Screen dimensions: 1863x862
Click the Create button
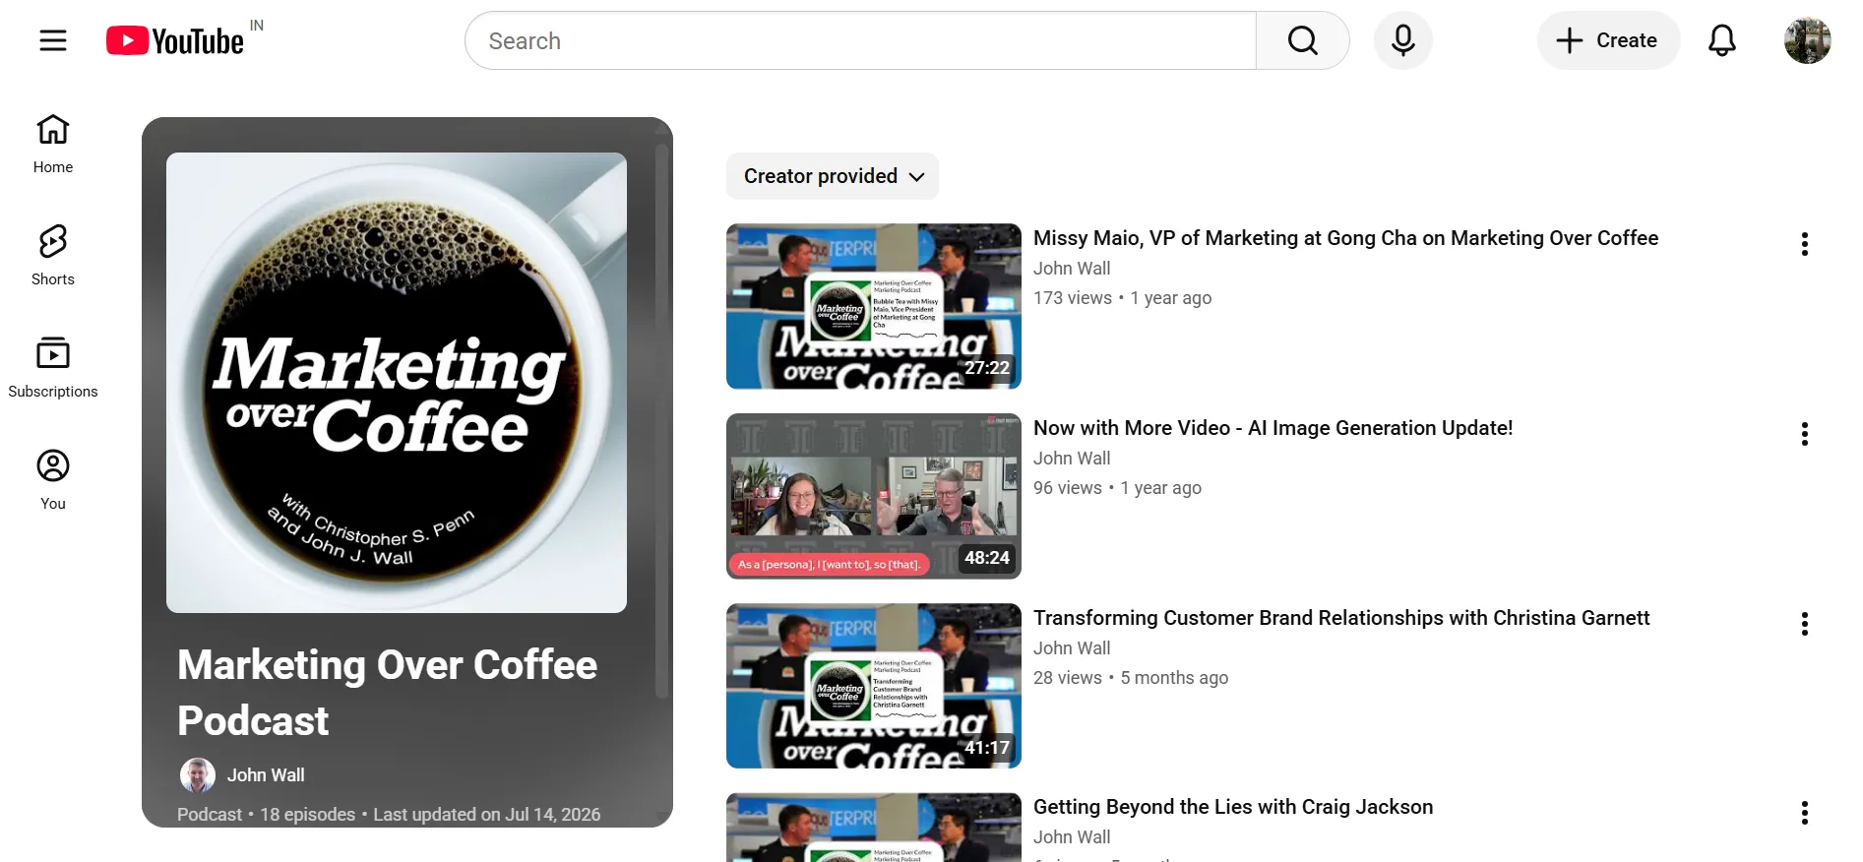[x=1608, y=40]
